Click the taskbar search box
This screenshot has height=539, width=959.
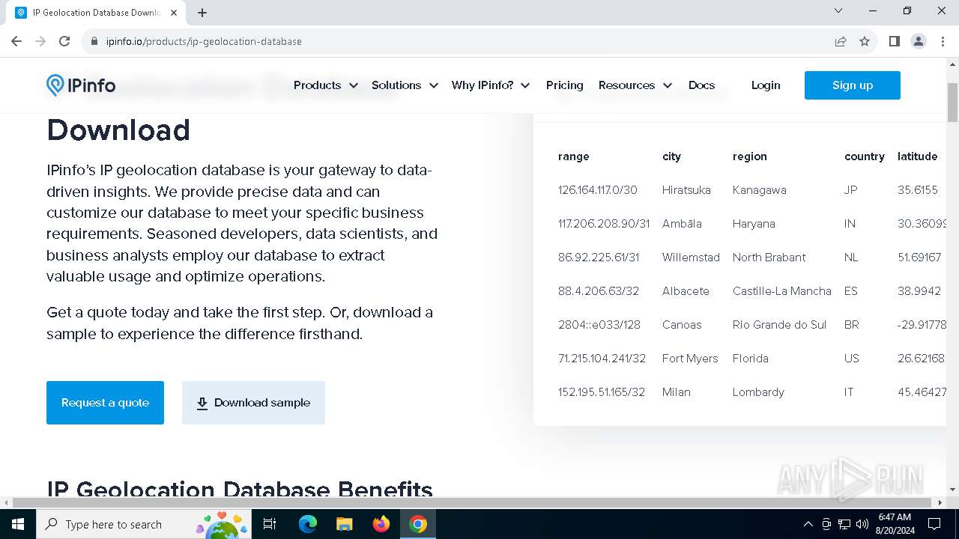tap(142, 524)
